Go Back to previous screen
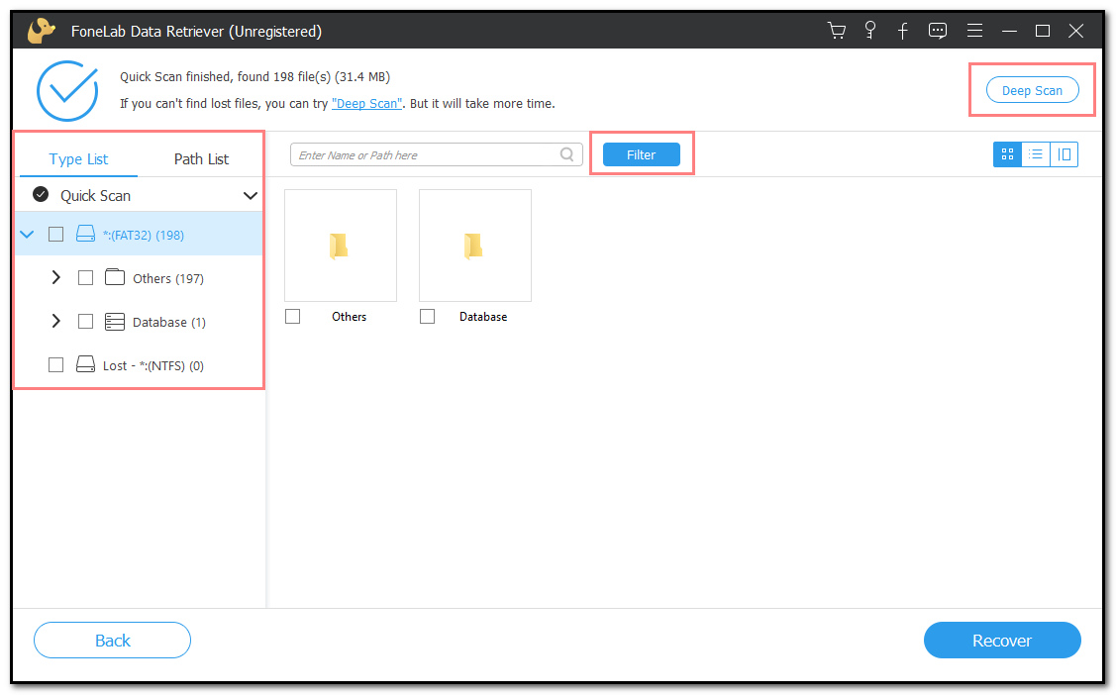The width and height of the screenshot is (1116, 695). pos(113,641)
